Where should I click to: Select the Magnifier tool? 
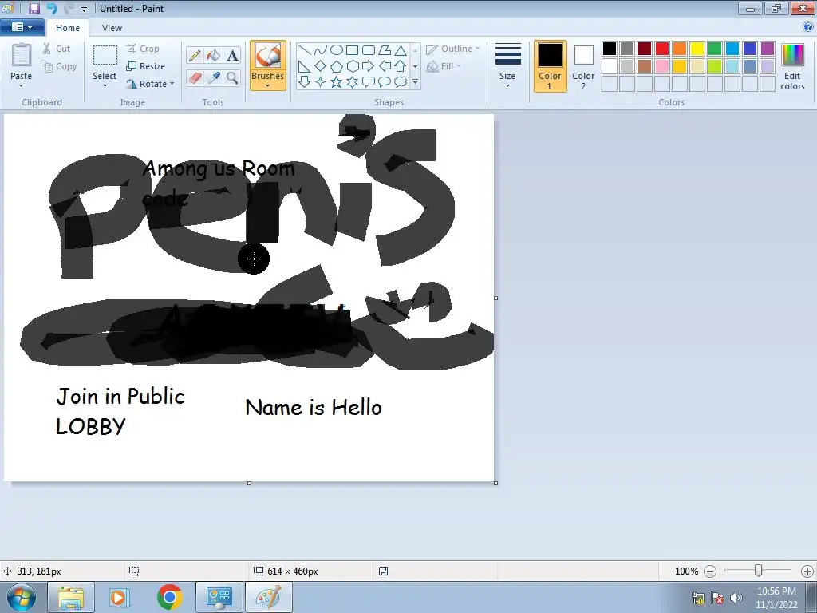[232, 78]
